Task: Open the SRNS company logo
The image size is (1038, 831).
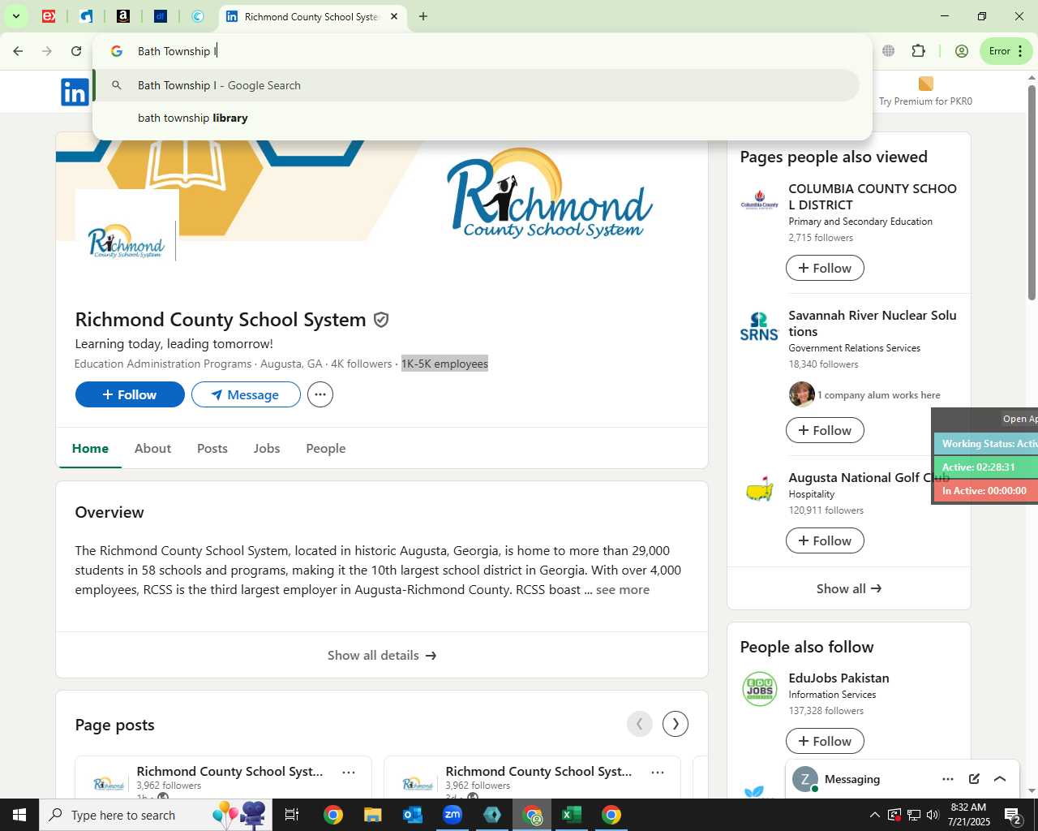Action: 760,326
